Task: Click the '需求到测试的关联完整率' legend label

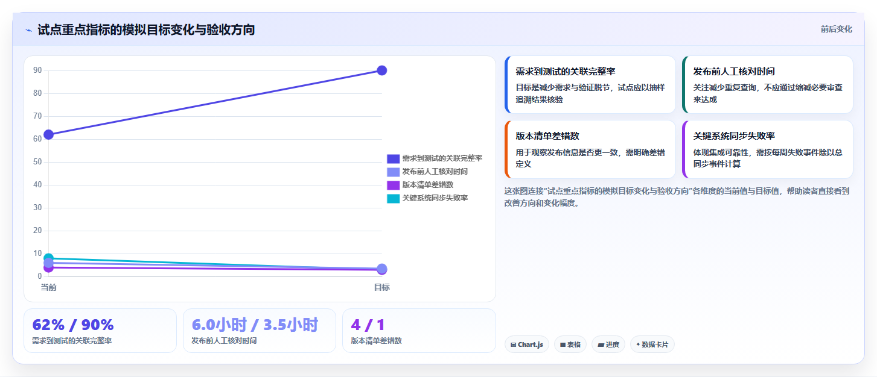Action: (x=442, y=158)
